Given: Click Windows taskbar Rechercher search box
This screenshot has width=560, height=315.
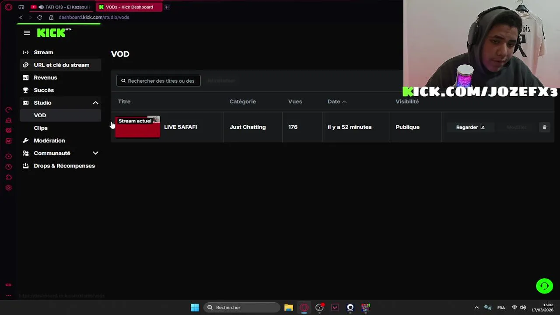Looking at the screenshot, I should 241,308.
